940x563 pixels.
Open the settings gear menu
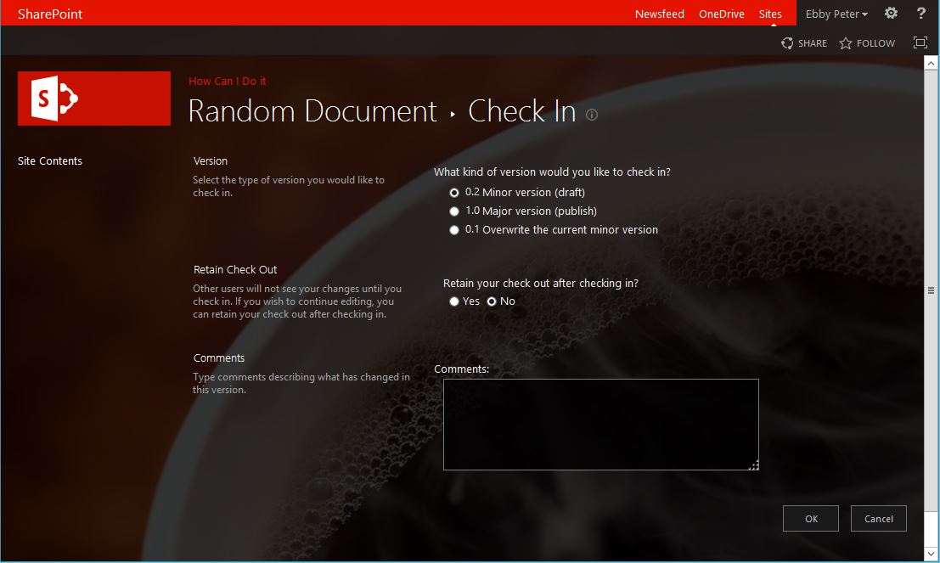[891, 14]
